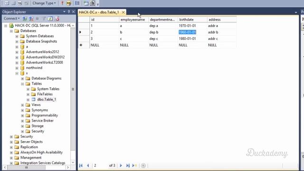The width and height of the screenshot is (304, 171).
Task: Expand the Database Snapshots folder
Action: 17,41
